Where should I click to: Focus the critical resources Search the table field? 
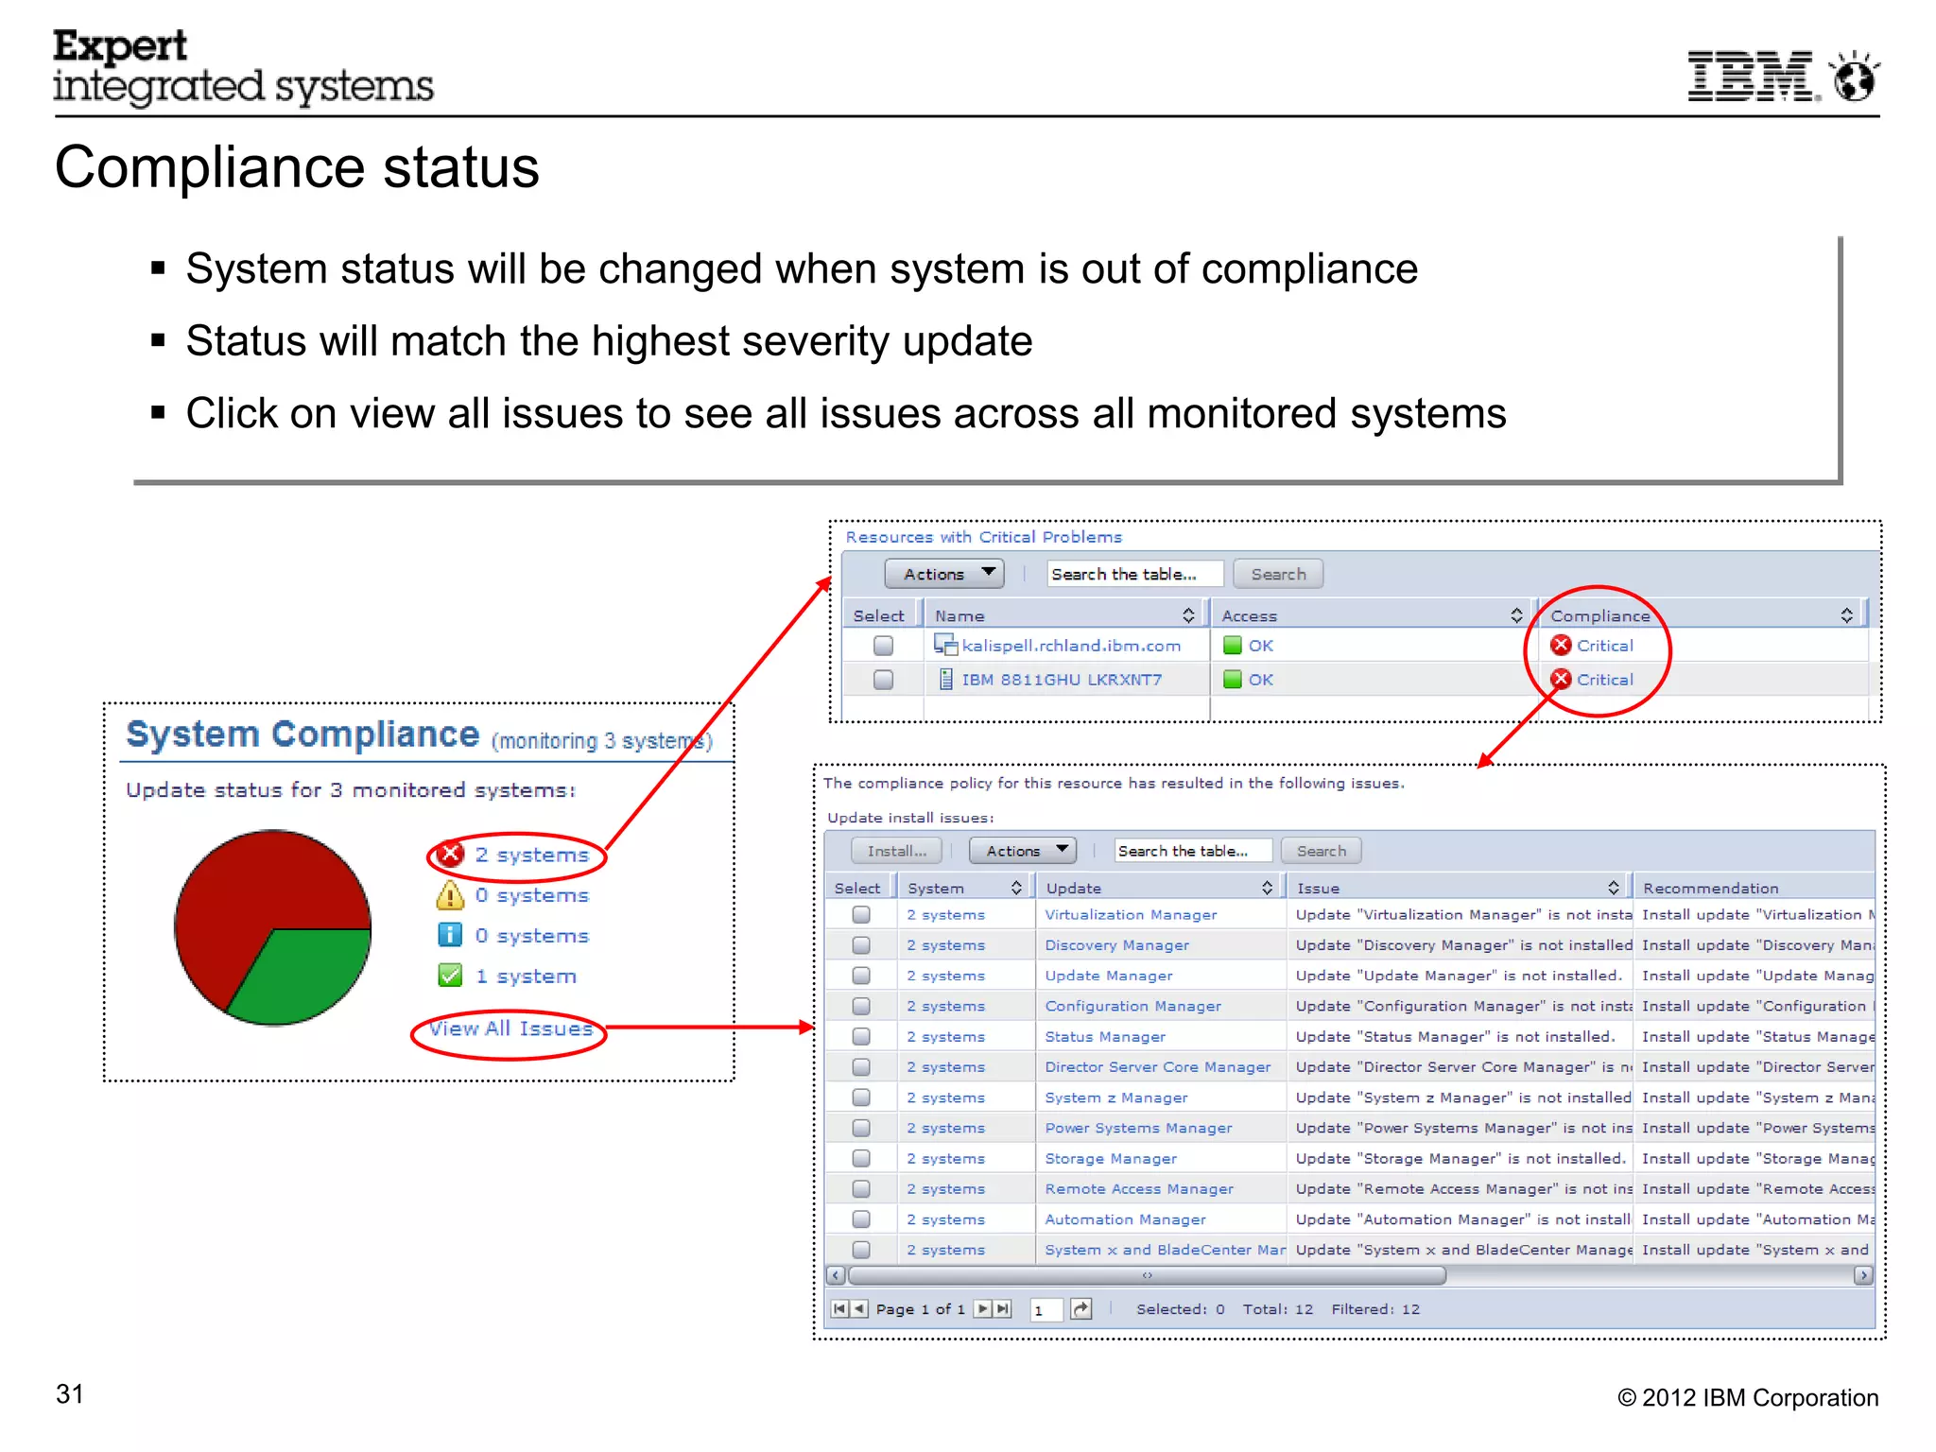[1134, 574]
